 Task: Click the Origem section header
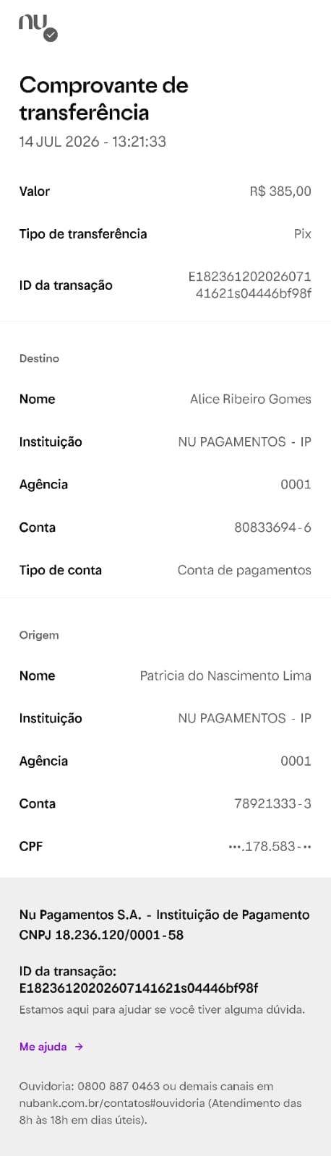[x=39, y=635]
